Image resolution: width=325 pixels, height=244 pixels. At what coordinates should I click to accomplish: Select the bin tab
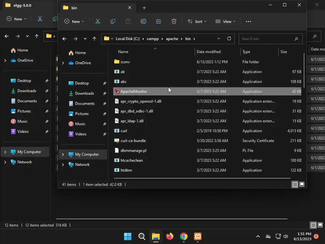tap(97, 8)
